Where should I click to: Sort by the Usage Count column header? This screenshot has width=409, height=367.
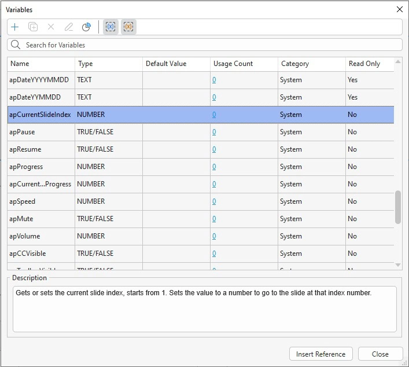point(244,64)
